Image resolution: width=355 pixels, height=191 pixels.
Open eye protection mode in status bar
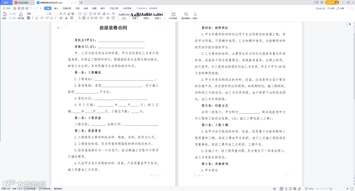click(x=274, y=188)
